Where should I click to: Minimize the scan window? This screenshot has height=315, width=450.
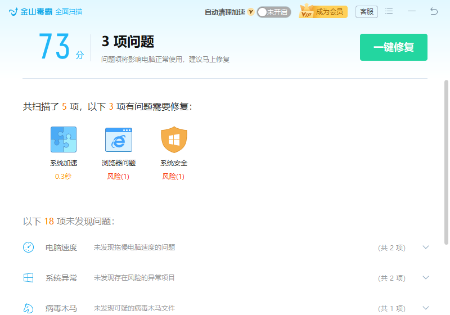(412, 11)
